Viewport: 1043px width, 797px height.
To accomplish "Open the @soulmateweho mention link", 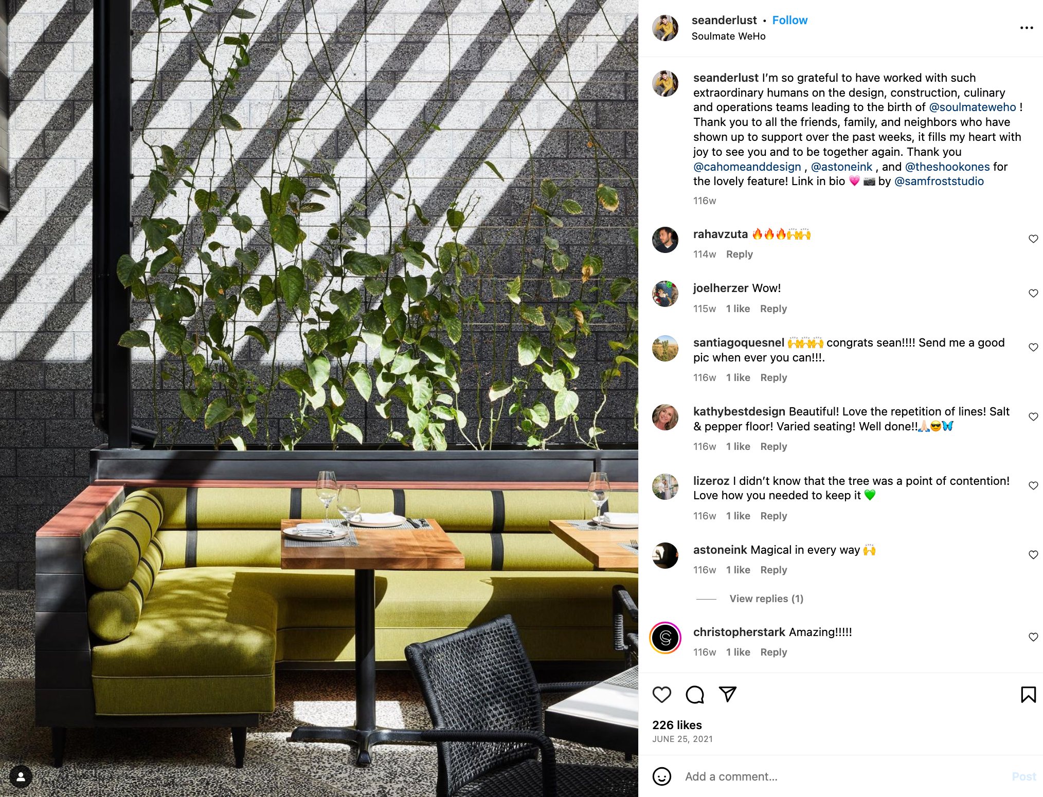I will (x=973, y=107).
